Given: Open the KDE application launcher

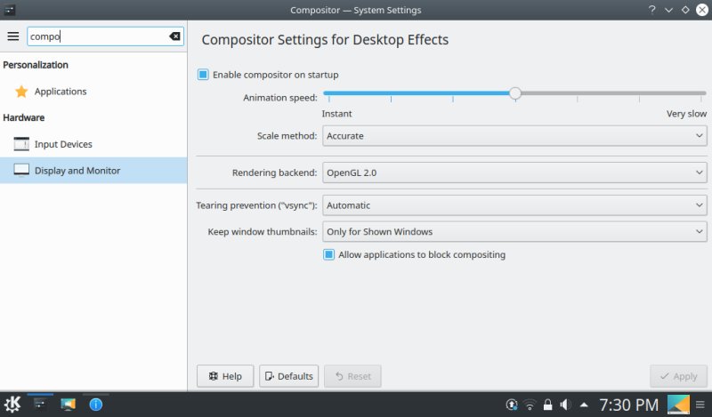Looking at the screenshot, I should click(x=12, y=404).
